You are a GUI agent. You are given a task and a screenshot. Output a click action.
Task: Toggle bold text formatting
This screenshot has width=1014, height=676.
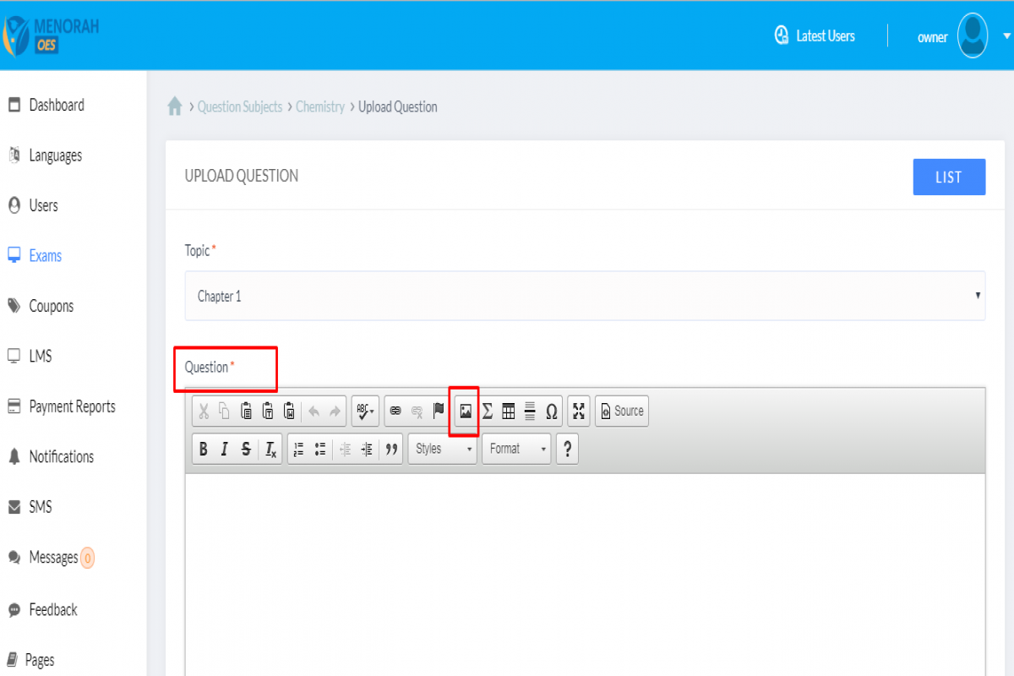pos(203,449)
